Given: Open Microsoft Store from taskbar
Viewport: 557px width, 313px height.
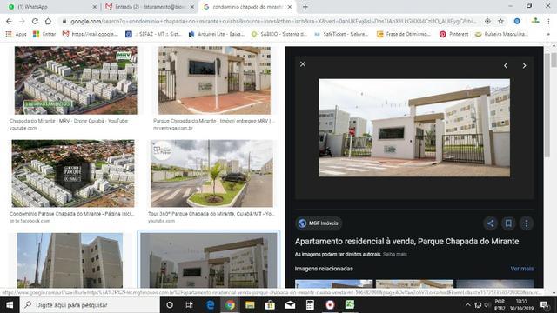Looking at the screenshot, I should pos(270,305).
